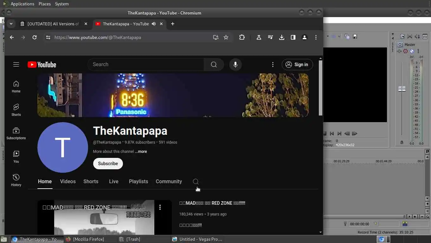Switch to the Shorts channel tab
The width and height of the screenshot is (431, 243).
(x=91, y=182)
